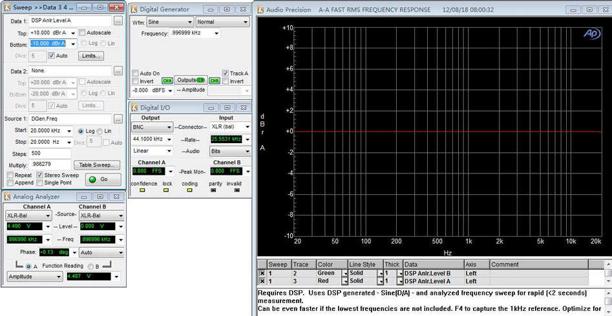
Task: Click the lock status indicator
Action: [x=166, y=190]
